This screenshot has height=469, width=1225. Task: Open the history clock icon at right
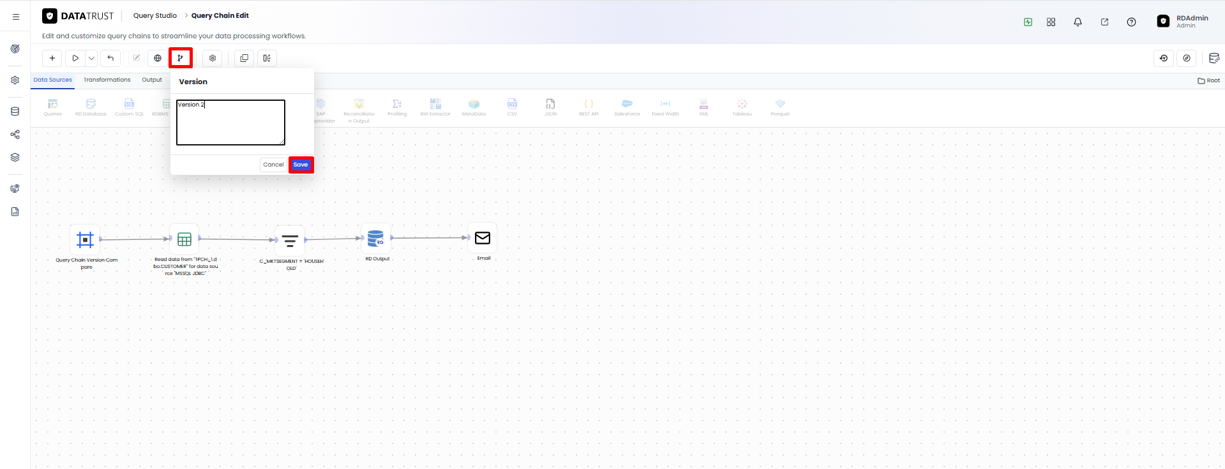pyautogui.click(x=1164, y=58)
